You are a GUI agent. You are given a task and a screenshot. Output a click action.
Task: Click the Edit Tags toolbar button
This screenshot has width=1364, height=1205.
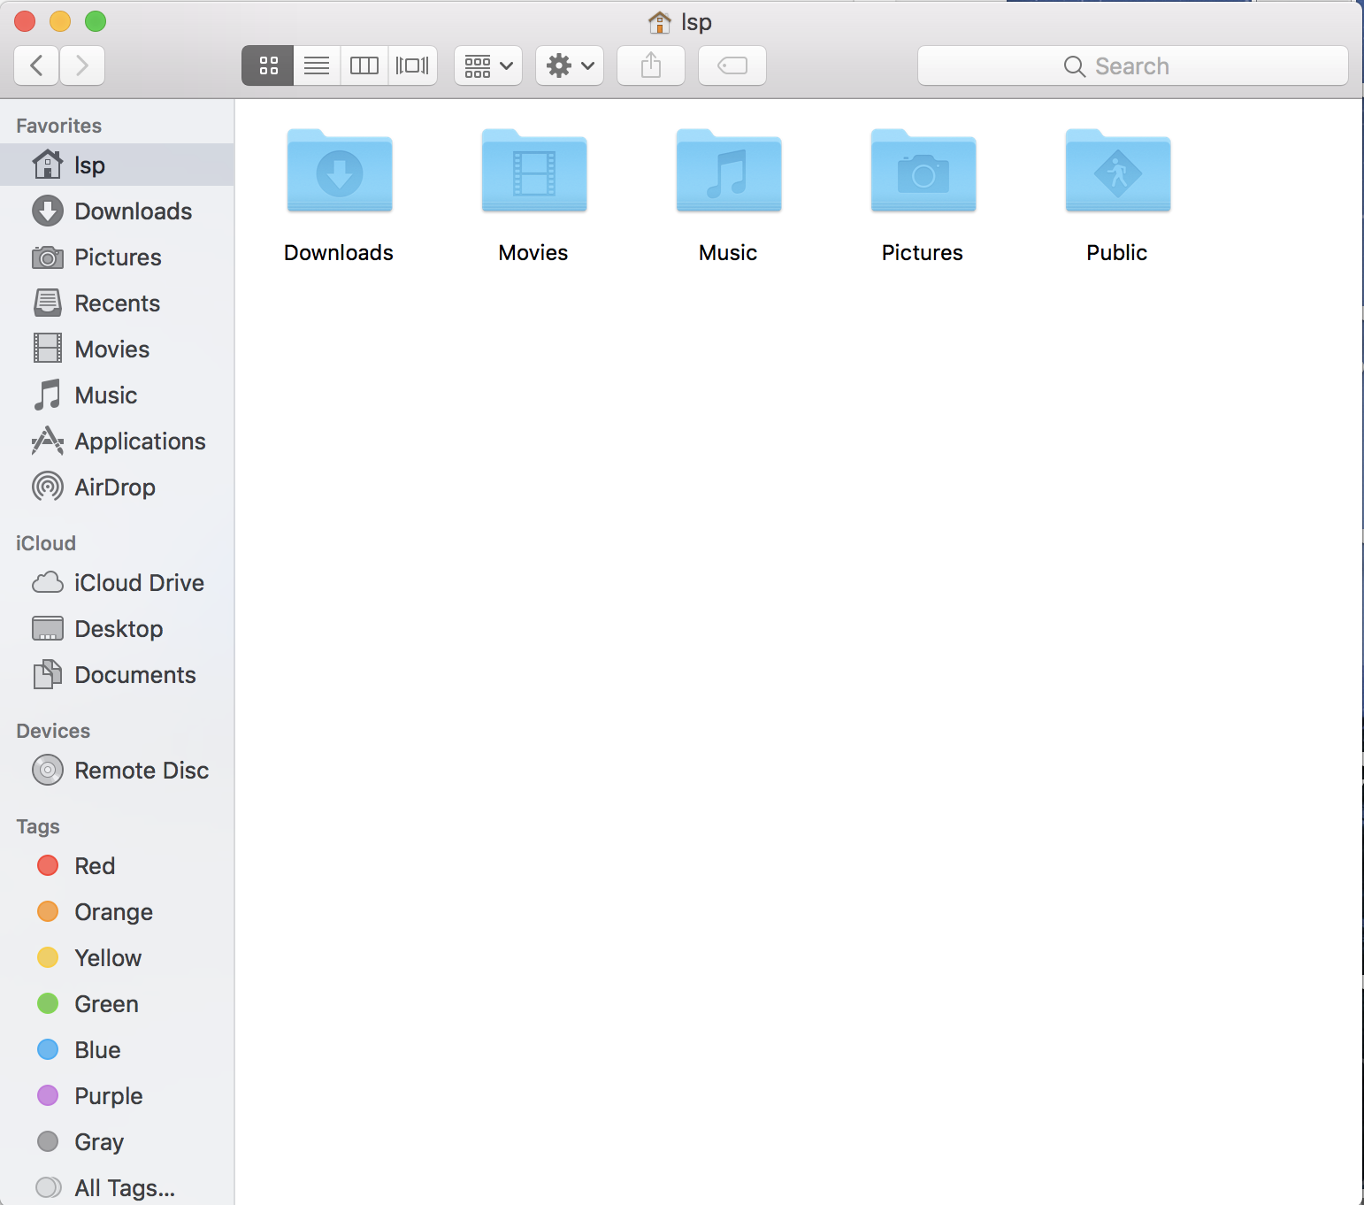[x=732, y=65]
